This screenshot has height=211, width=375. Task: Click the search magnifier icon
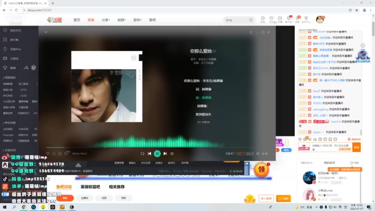[251, 20]
